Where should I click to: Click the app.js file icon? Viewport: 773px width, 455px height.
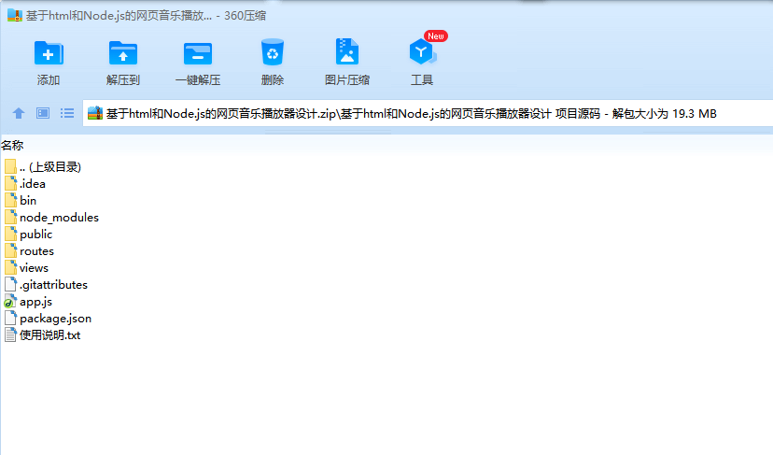(10, 302)
